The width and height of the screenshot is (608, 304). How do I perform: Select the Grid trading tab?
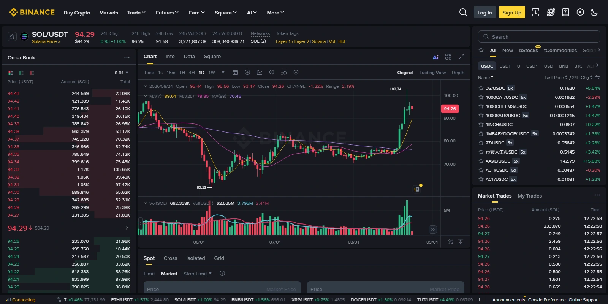(219, 258)
